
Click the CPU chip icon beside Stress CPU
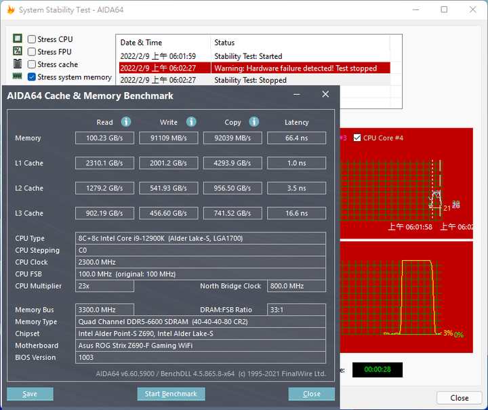(x=18, y=39)
